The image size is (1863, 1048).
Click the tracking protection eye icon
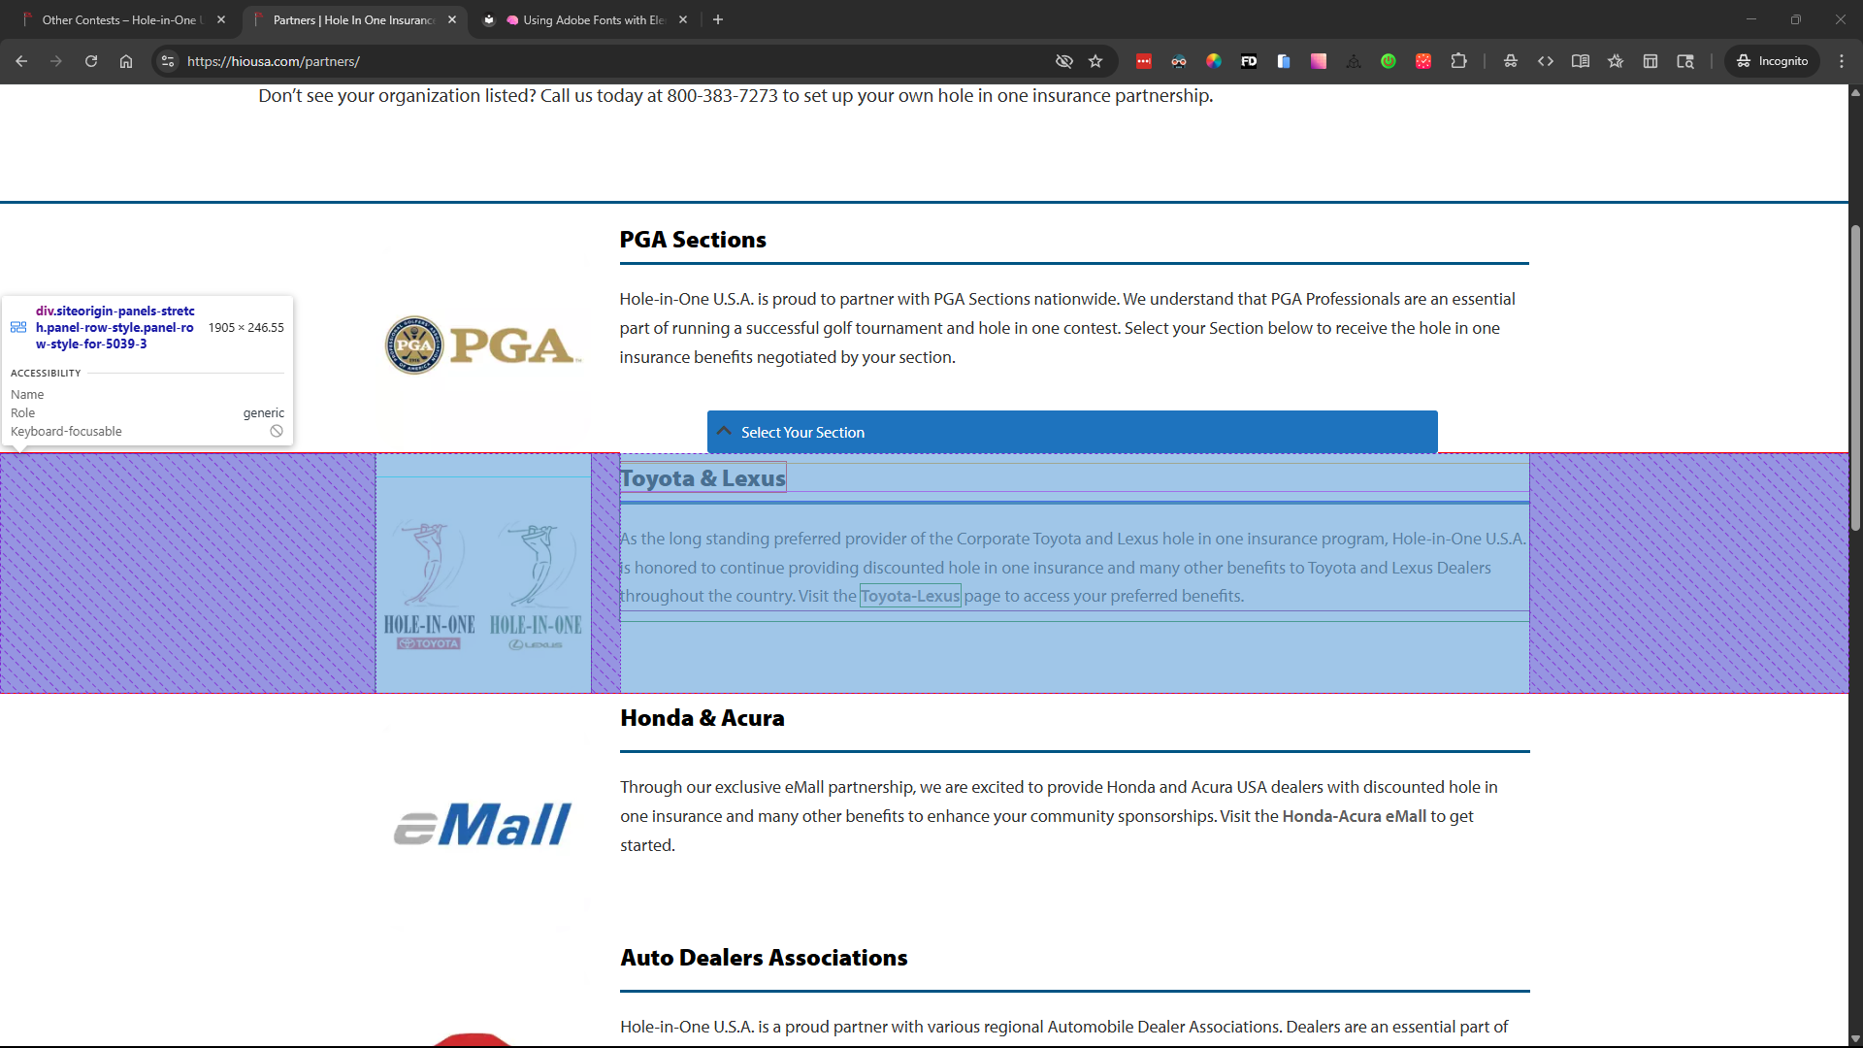1064,61
